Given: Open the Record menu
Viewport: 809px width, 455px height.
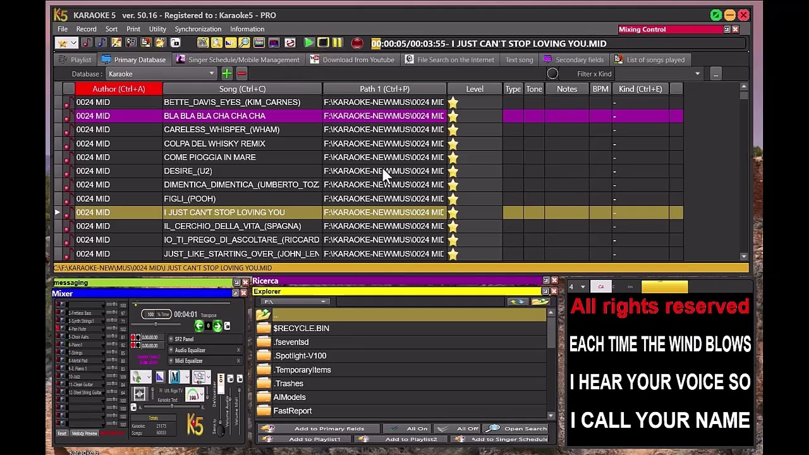Looking at the screenshot, I should click(87, 29).
